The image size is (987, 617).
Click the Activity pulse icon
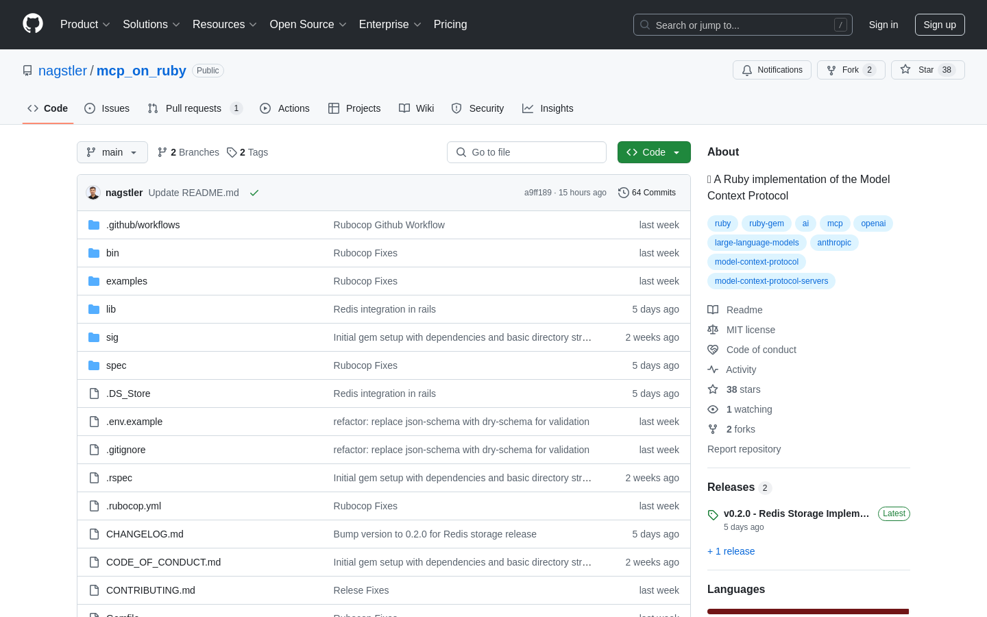(713, 370)
